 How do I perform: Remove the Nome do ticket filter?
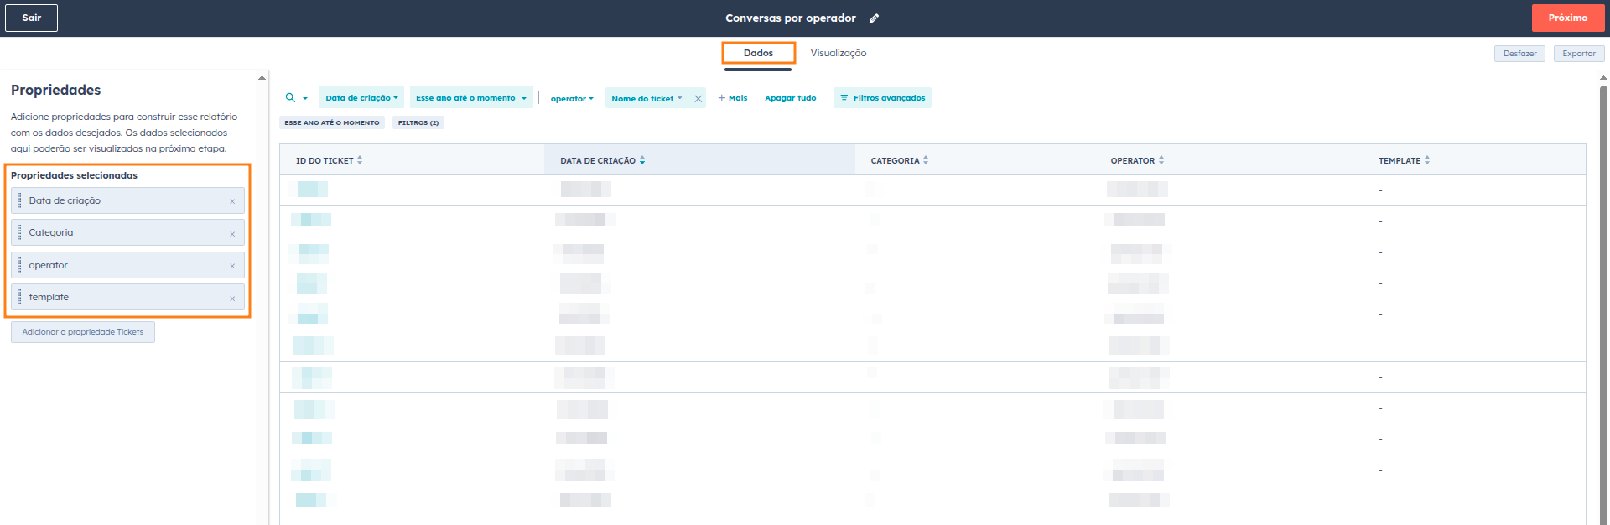click(x=698, y=99)
